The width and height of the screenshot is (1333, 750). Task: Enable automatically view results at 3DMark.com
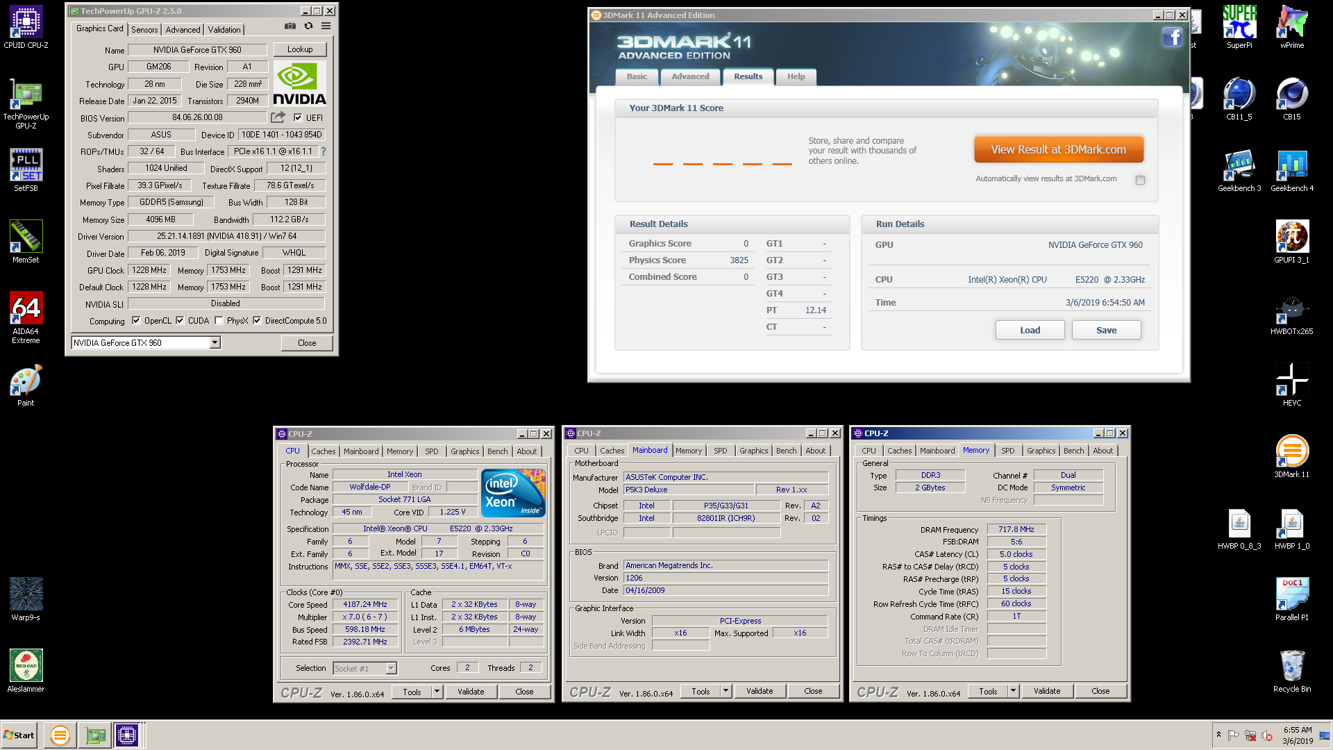click(1140, 180)
